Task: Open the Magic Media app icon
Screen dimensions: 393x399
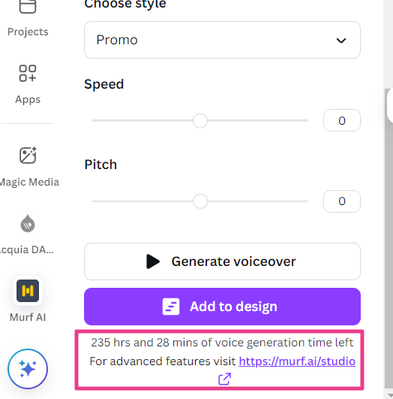Action: pyautogui.click(x=28, y=156)
